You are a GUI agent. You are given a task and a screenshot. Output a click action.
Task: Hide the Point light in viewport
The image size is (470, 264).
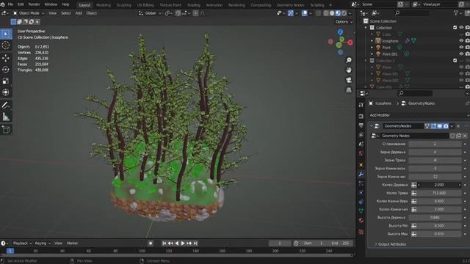click(x=461, y=47)
